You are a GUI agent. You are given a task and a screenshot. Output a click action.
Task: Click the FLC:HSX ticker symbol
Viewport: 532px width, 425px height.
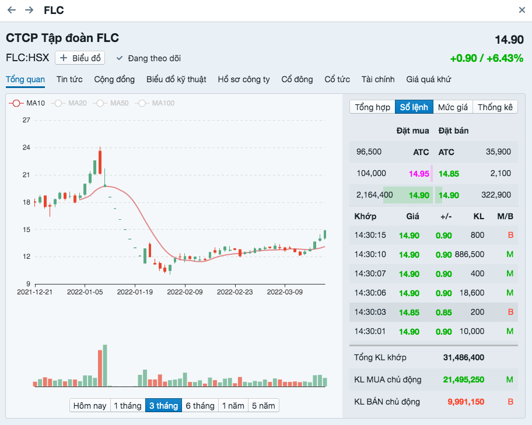tap(27, 58)
